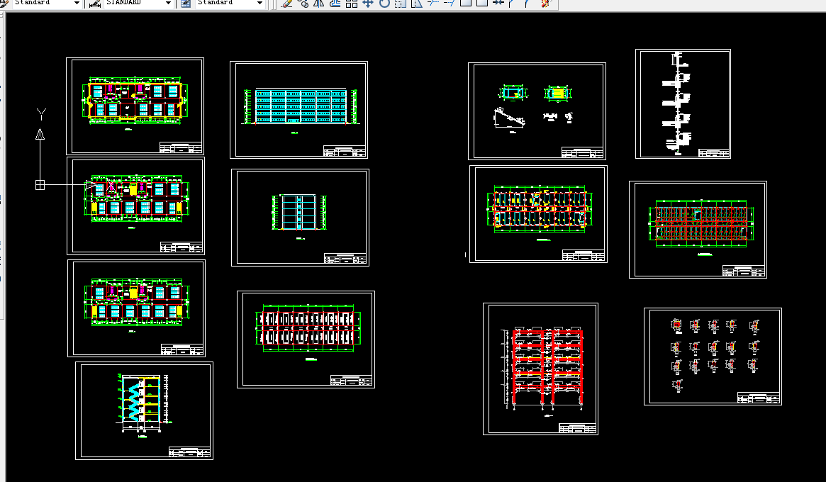Select the Extend tool
The height and width of the screenshot is (482, 826).
tap(450, 3)
